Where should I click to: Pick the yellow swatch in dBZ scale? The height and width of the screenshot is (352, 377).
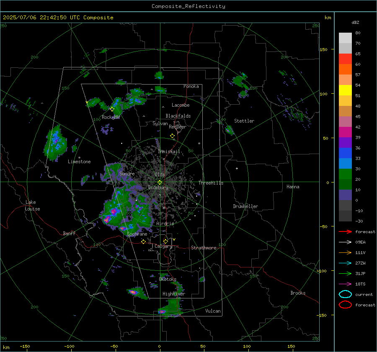pos(345,90)
